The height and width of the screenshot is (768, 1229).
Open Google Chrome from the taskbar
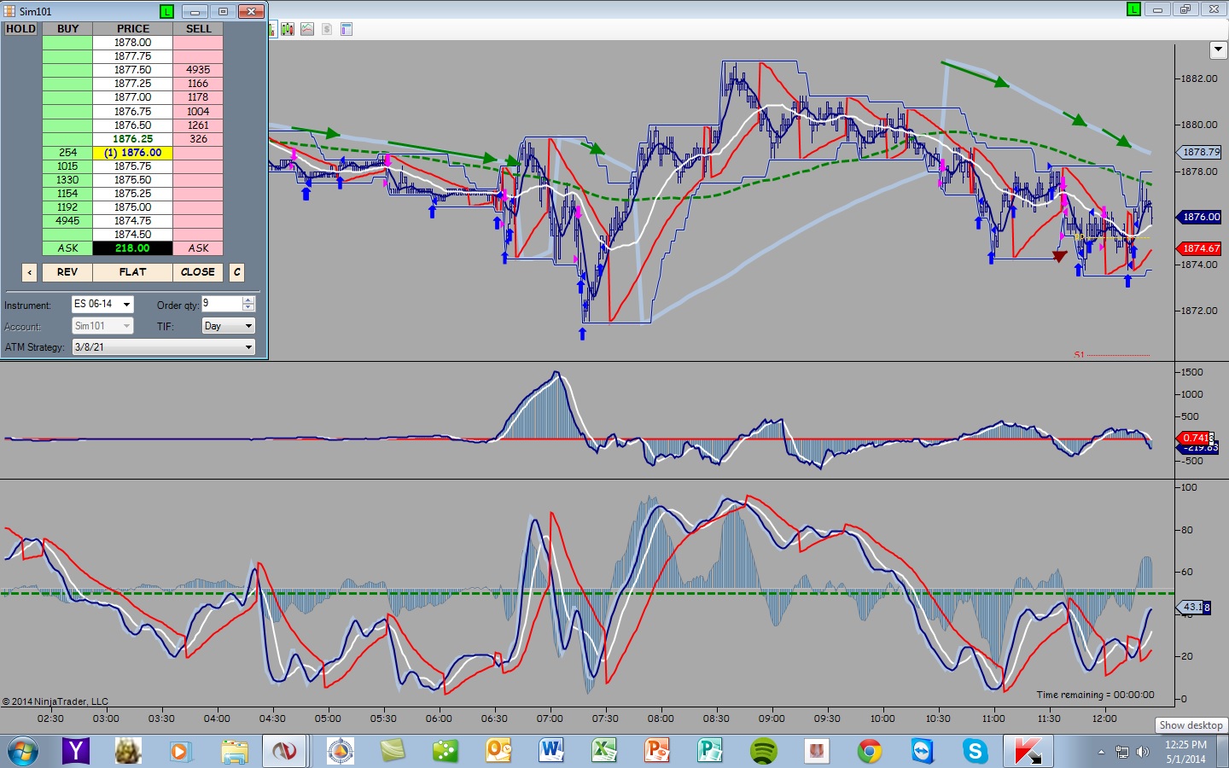(x=870, y=751)
